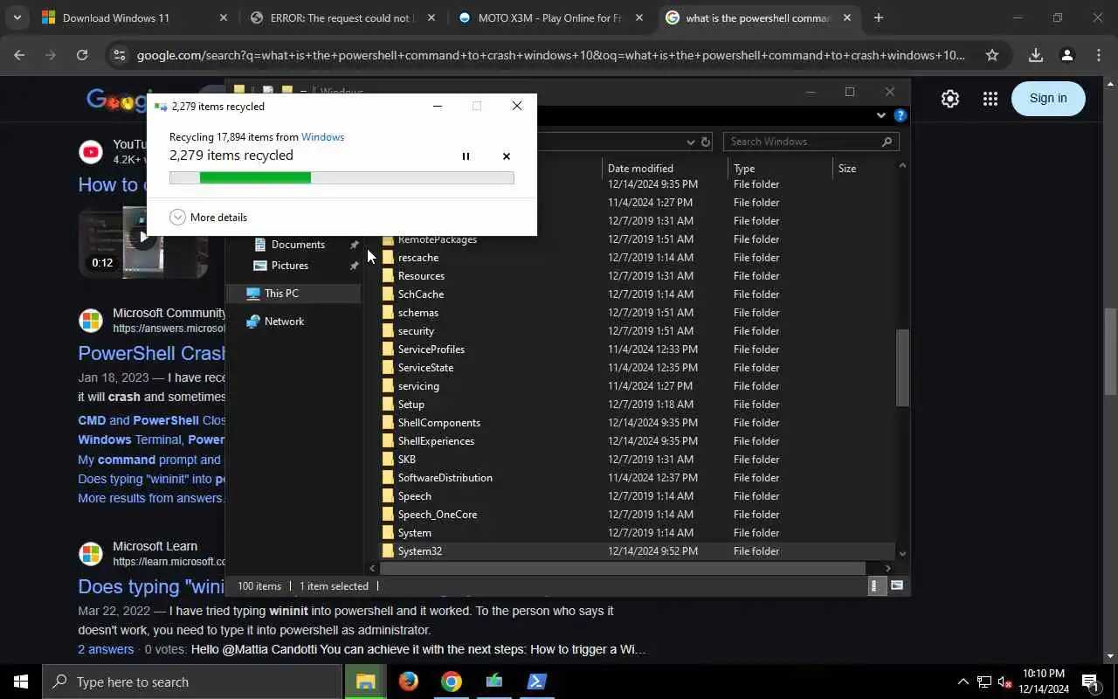
Task: Select the schemas folder
Action: point(418,313)
